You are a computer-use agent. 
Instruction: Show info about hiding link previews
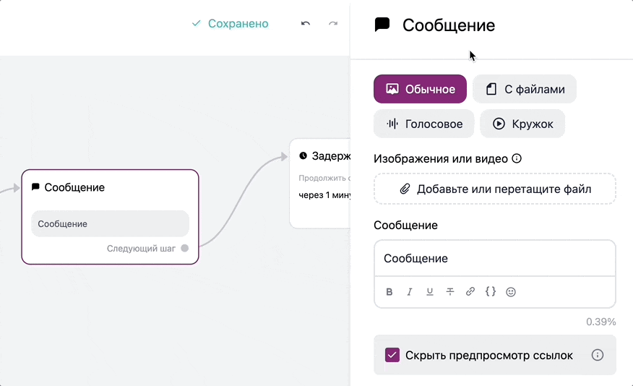coord(598,355)
